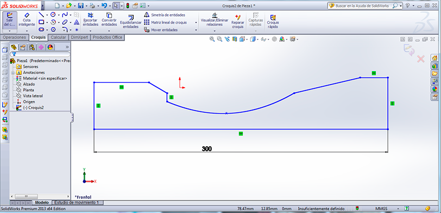Switch to the Operaciones tab

(14, 37)
